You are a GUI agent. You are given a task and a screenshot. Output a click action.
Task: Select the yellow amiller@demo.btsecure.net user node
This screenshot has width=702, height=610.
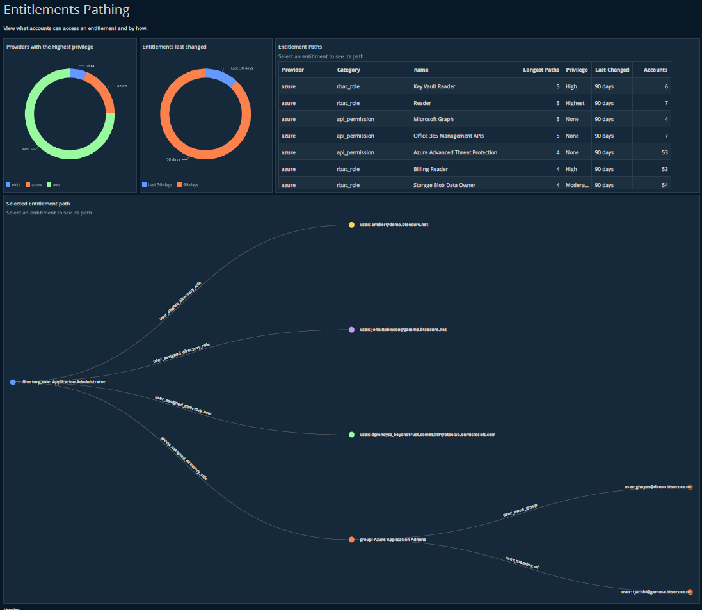point(351,225)
